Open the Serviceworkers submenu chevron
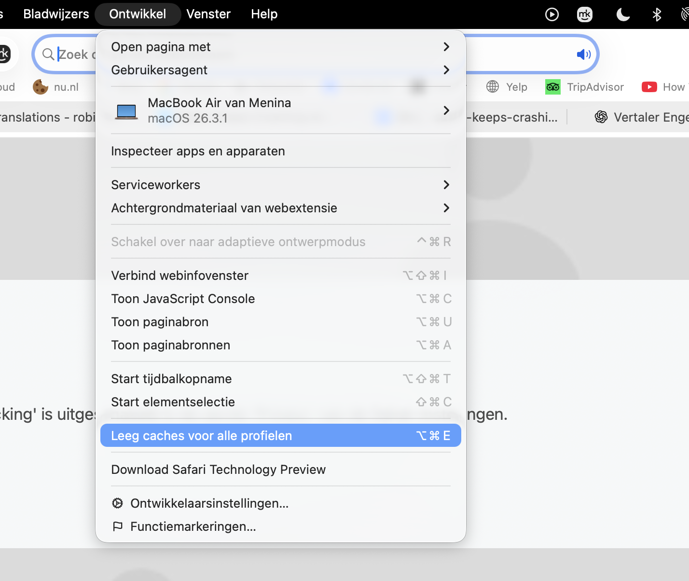 click(446, 185)
